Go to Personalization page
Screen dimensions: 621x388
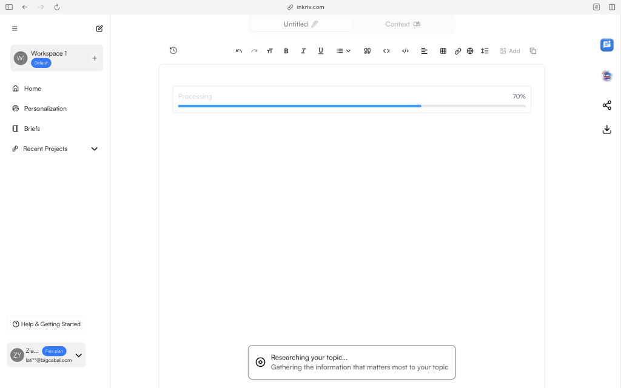coord(45,109)
